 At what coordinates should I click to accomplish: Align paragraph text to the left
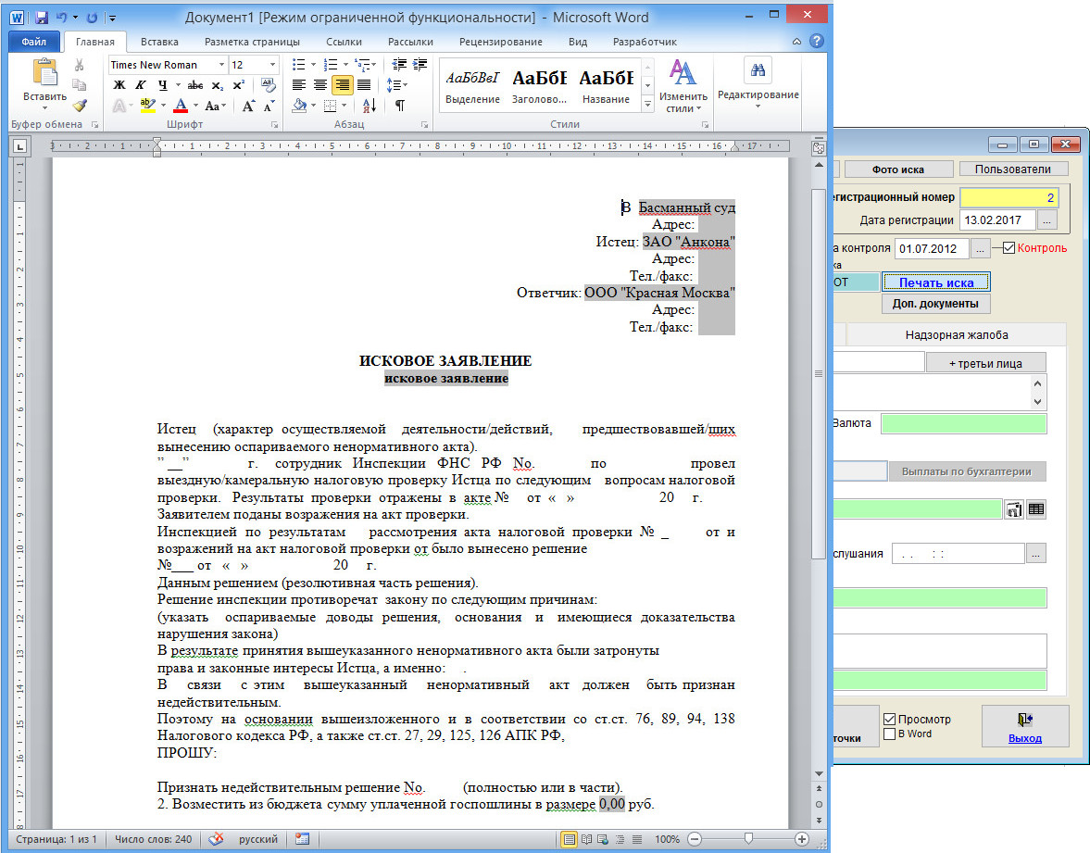point(299,85)
